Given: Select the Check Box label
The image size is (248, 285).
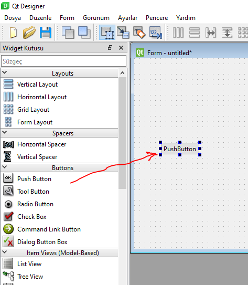Looking at the screenshot, I should click(32, 217).
